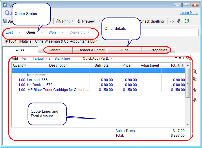Viewport: 202px width, 148px height.
Task: Click the green Refresh icon in toolbar
Action: (x=187, y=21)
